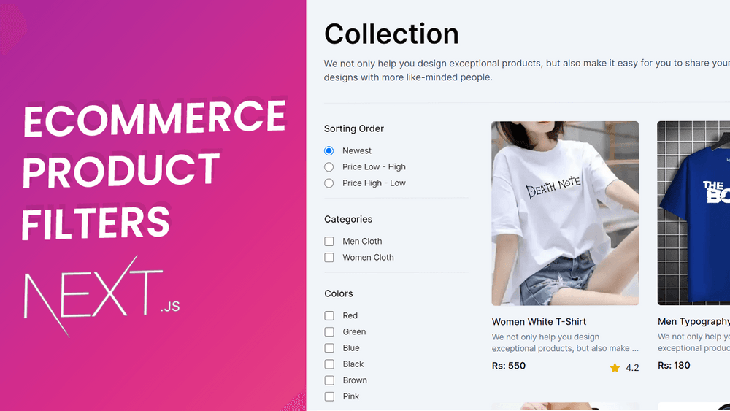Tick the Blue color checkbox
The width and height of the screenshot is (730, 411).
329,347
